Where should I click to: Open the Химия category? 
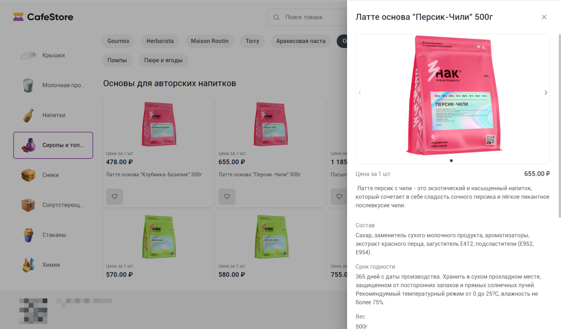coord(53,265)
